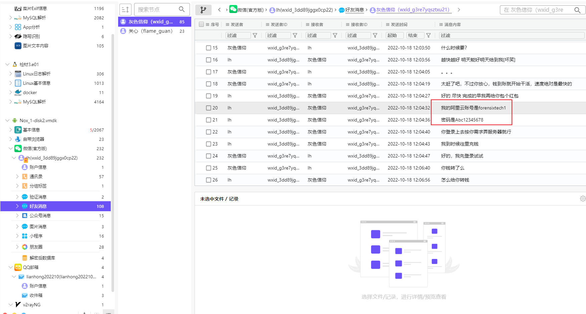Expand the 通讯录 tree node
This screenshot has width=586, height=314.
17,177
